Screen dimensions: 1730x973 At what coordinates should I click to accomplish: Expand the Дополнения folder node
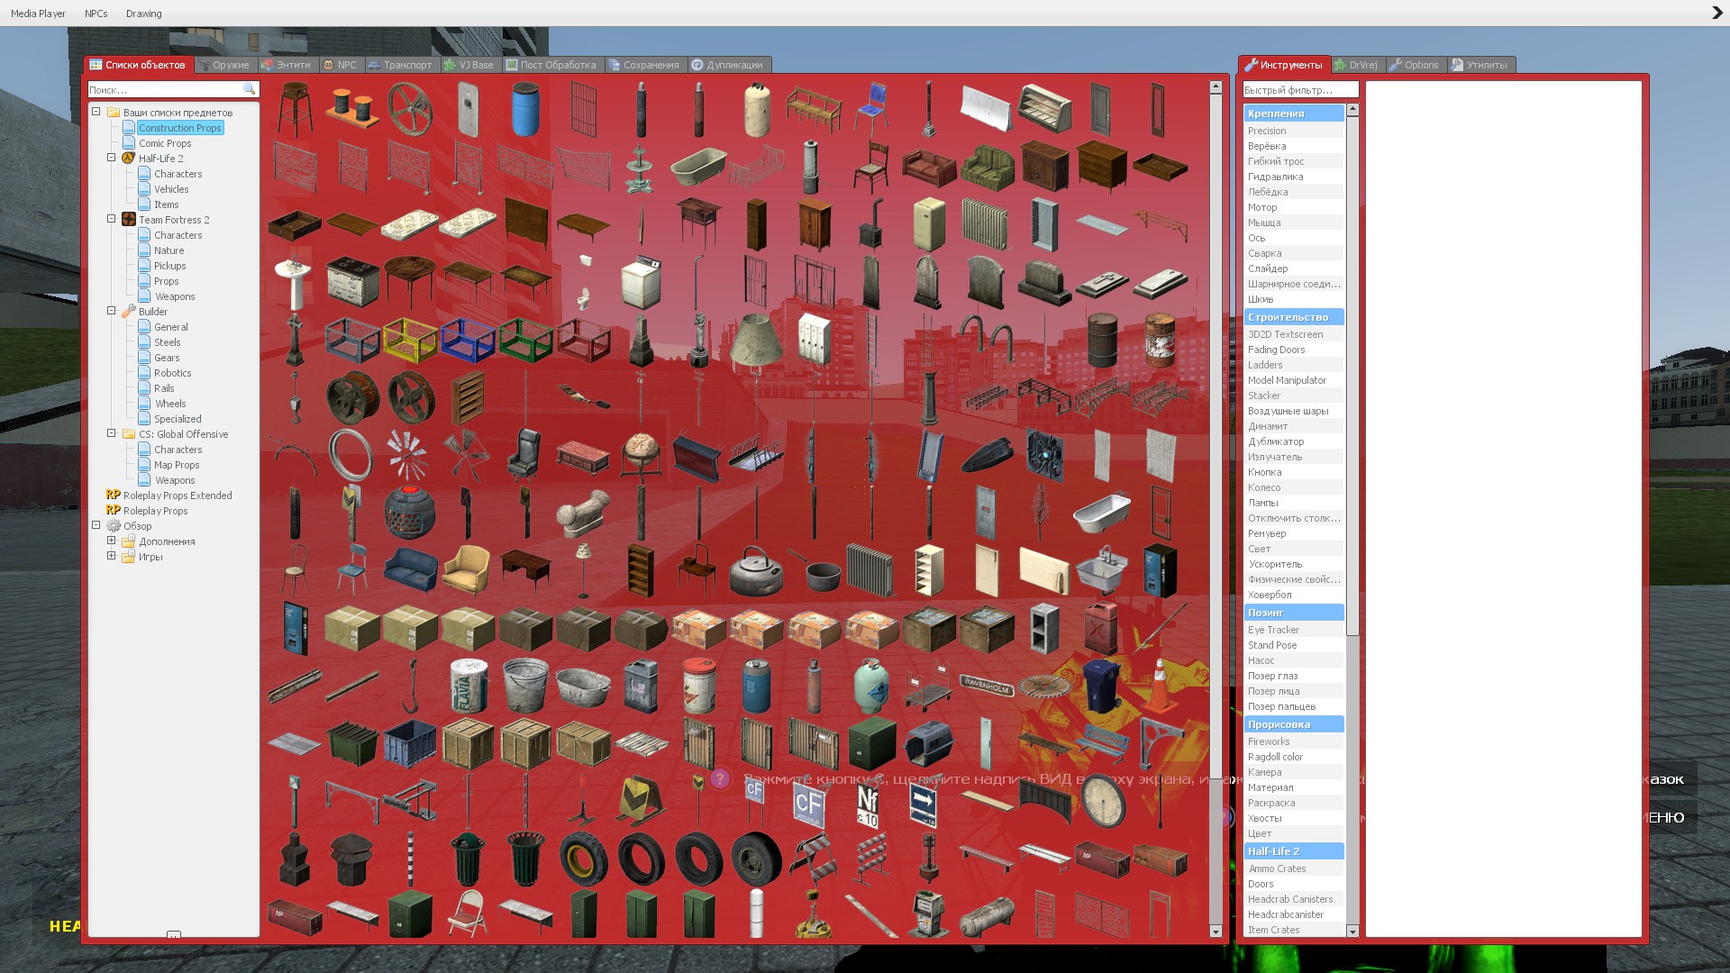[112, 541]
